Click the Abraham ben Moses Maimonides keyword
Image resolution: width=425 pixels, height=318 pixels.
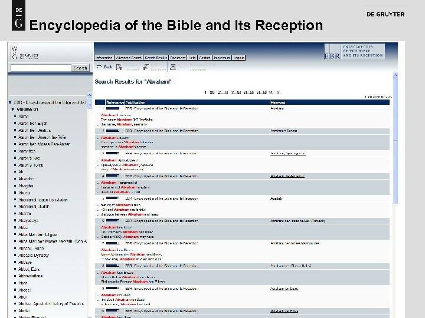point(295,243)
